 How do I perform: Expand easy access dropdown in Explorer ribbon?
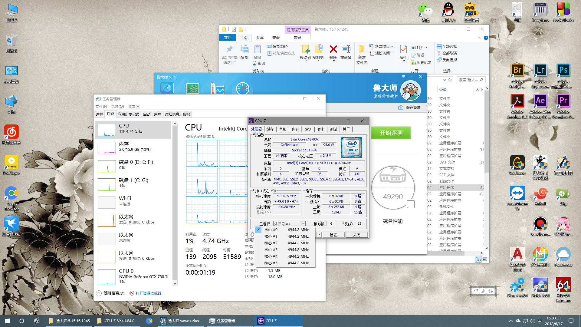point(392,53)
